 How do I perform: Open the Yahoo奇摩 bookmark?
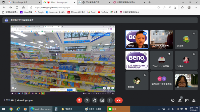tap(26, 12)
